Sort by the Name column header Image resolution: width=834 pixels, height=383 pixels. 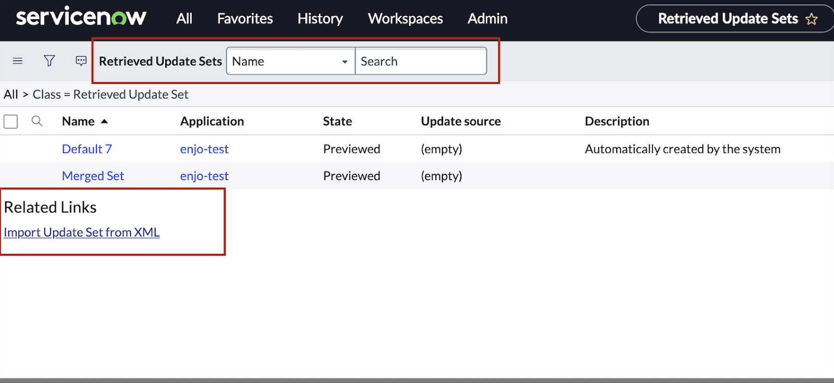click(x=78, y=122)
